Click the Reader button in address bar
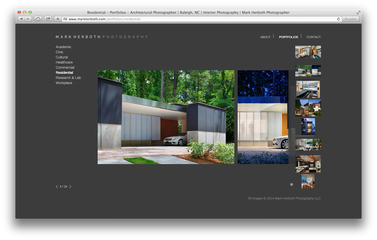This screenshot has height=240, width=377. [351, 19]
